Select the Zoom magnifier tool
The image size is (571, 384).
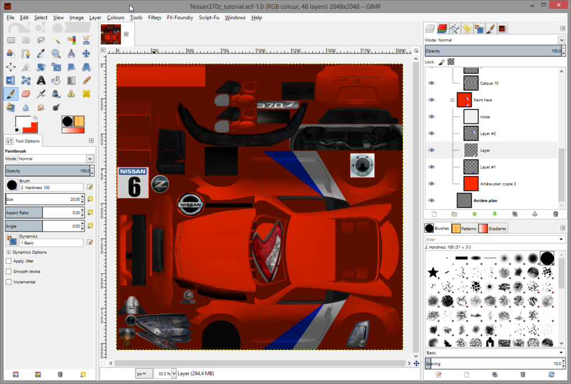[x=56, y=54]
